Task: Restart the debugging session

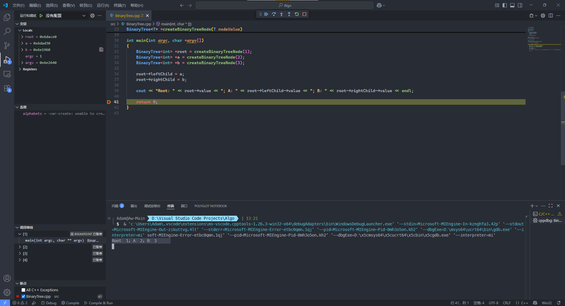Action: tap(297, 14)
